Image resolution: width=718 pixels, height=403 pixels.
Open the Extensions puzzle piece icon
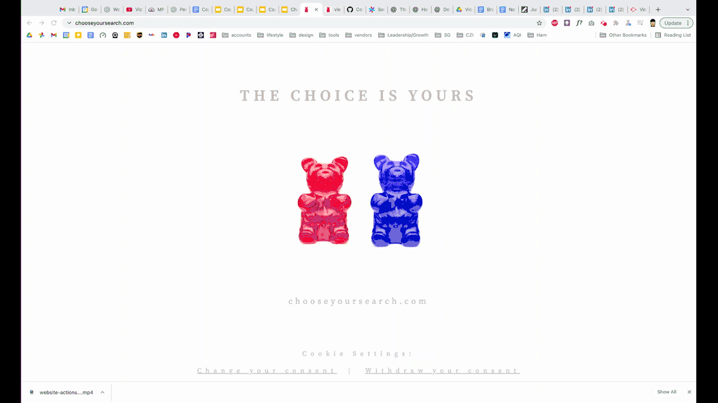coord(616,23)
